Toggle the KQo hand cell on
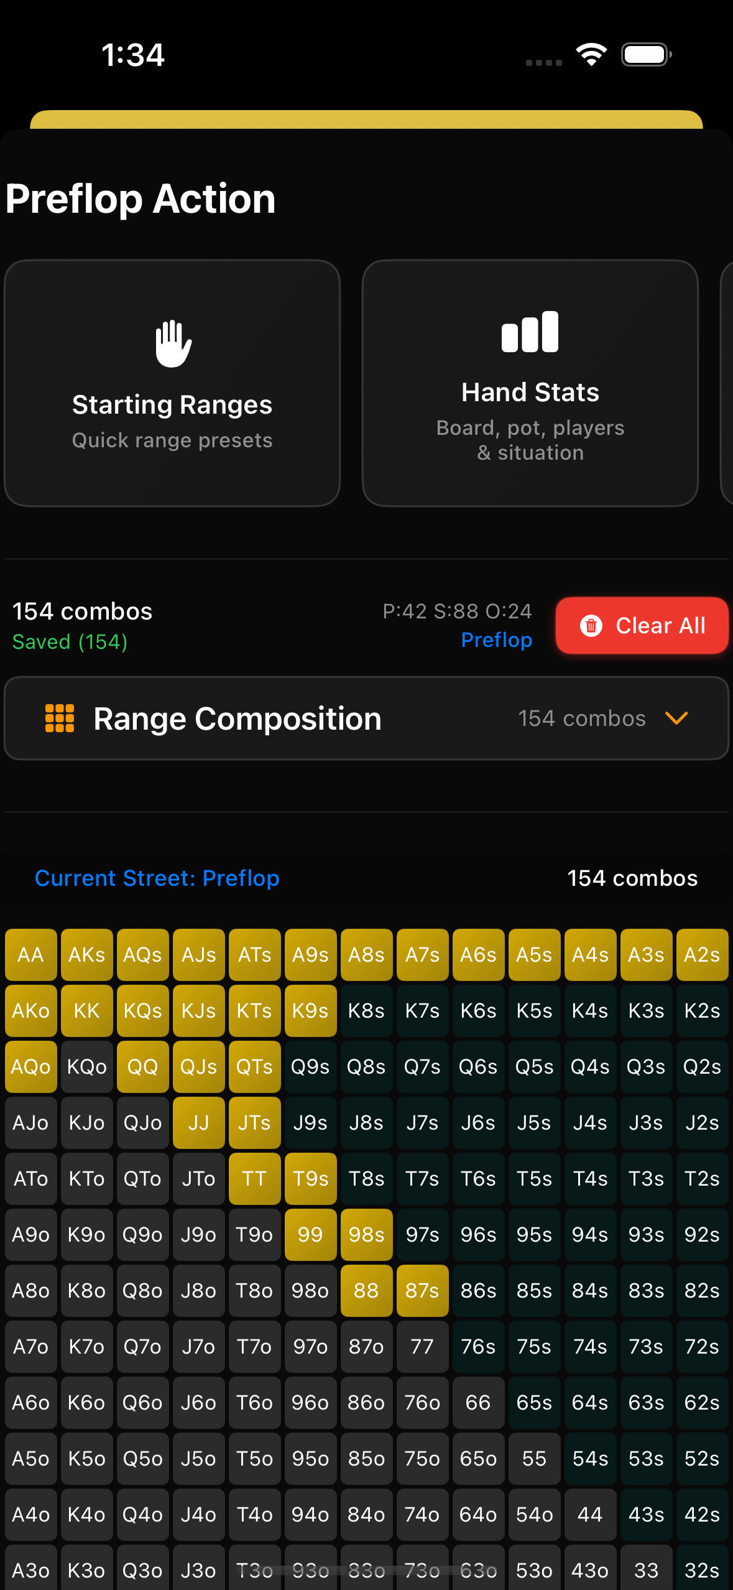Screen dimensions: 733x1590 click(x=87, y=1066)
